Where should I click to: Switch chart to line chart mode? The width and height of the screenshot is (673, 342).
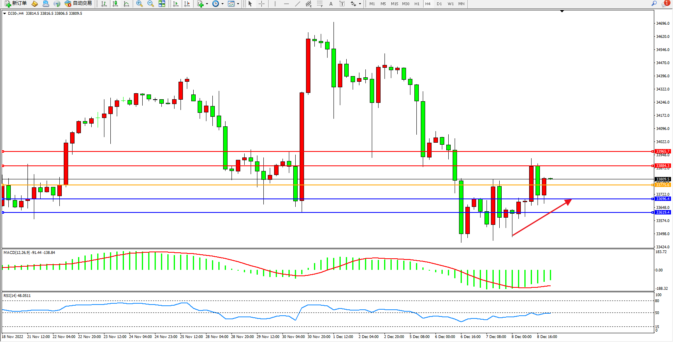click(126, 4)
